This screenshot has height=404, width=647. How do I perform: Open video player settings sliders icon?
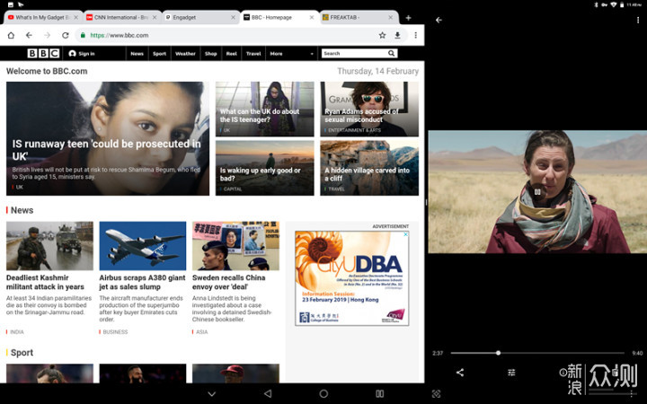pos(511,373)
